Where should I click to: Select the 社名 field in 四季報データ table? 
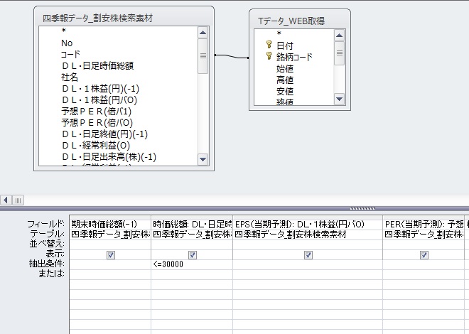click(x=70, y=77)
